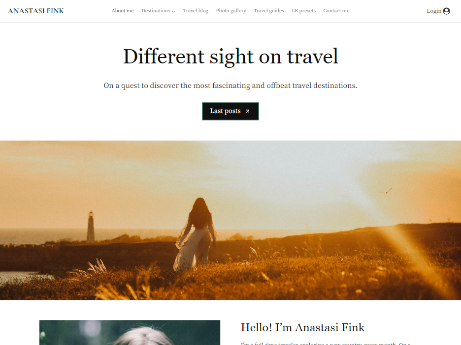Screen dimensions: 461x345
Task: Click the lighthouse sunset hero image
Action: [x=230, y=220]
